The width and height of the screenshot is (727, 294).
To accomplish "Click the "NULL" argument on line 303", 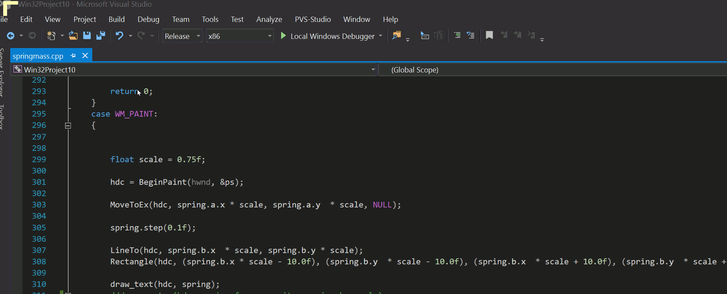I will [x=382, y=205].
